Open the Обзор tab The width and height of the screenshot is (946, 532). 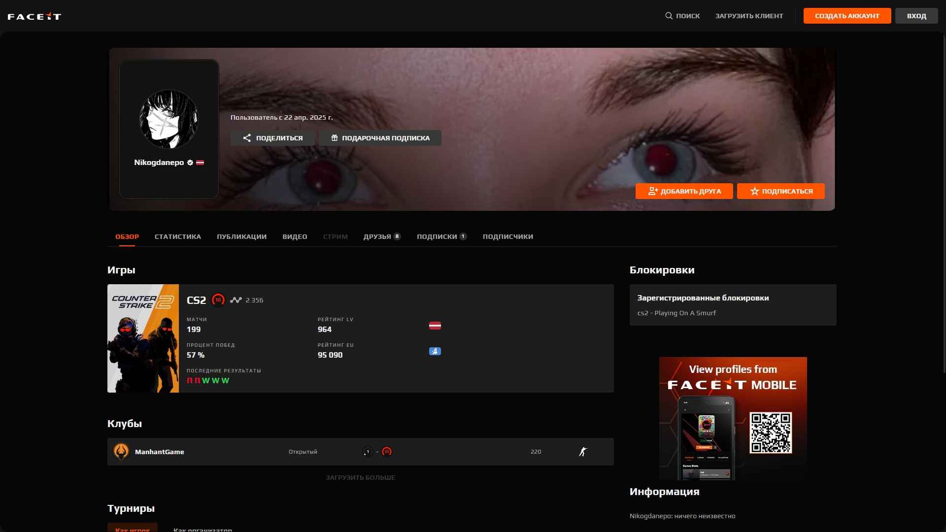127,236
